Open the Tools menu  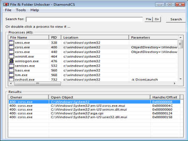(x=21, y=10)
